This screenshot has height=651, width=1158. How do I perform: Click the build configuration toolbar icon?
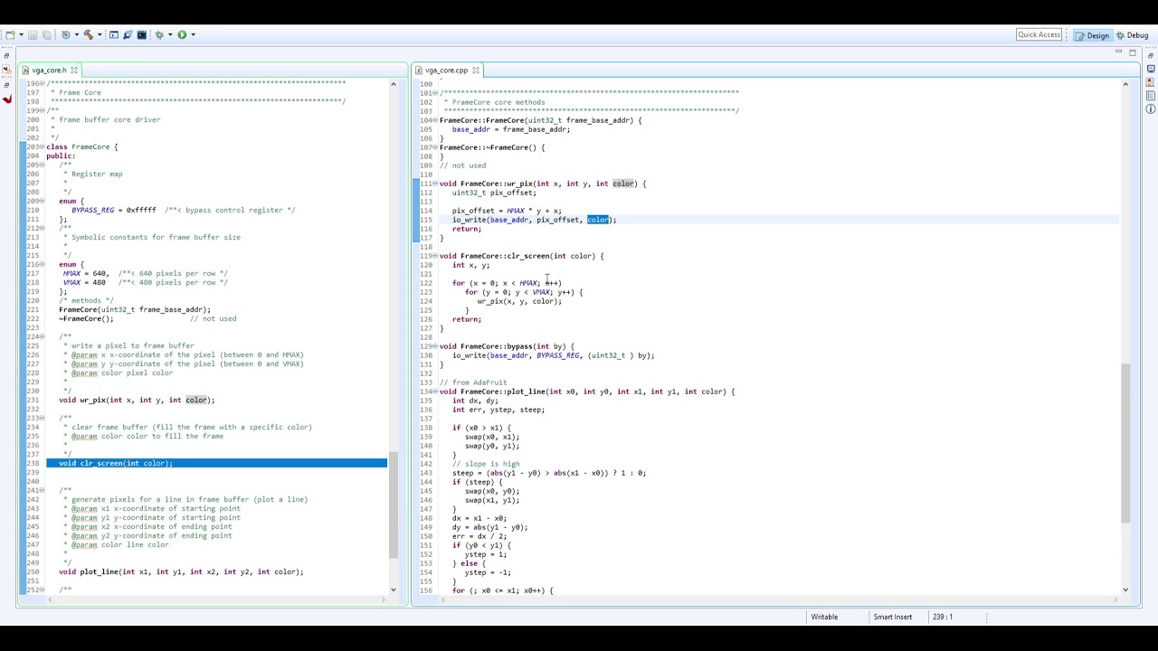66,34
